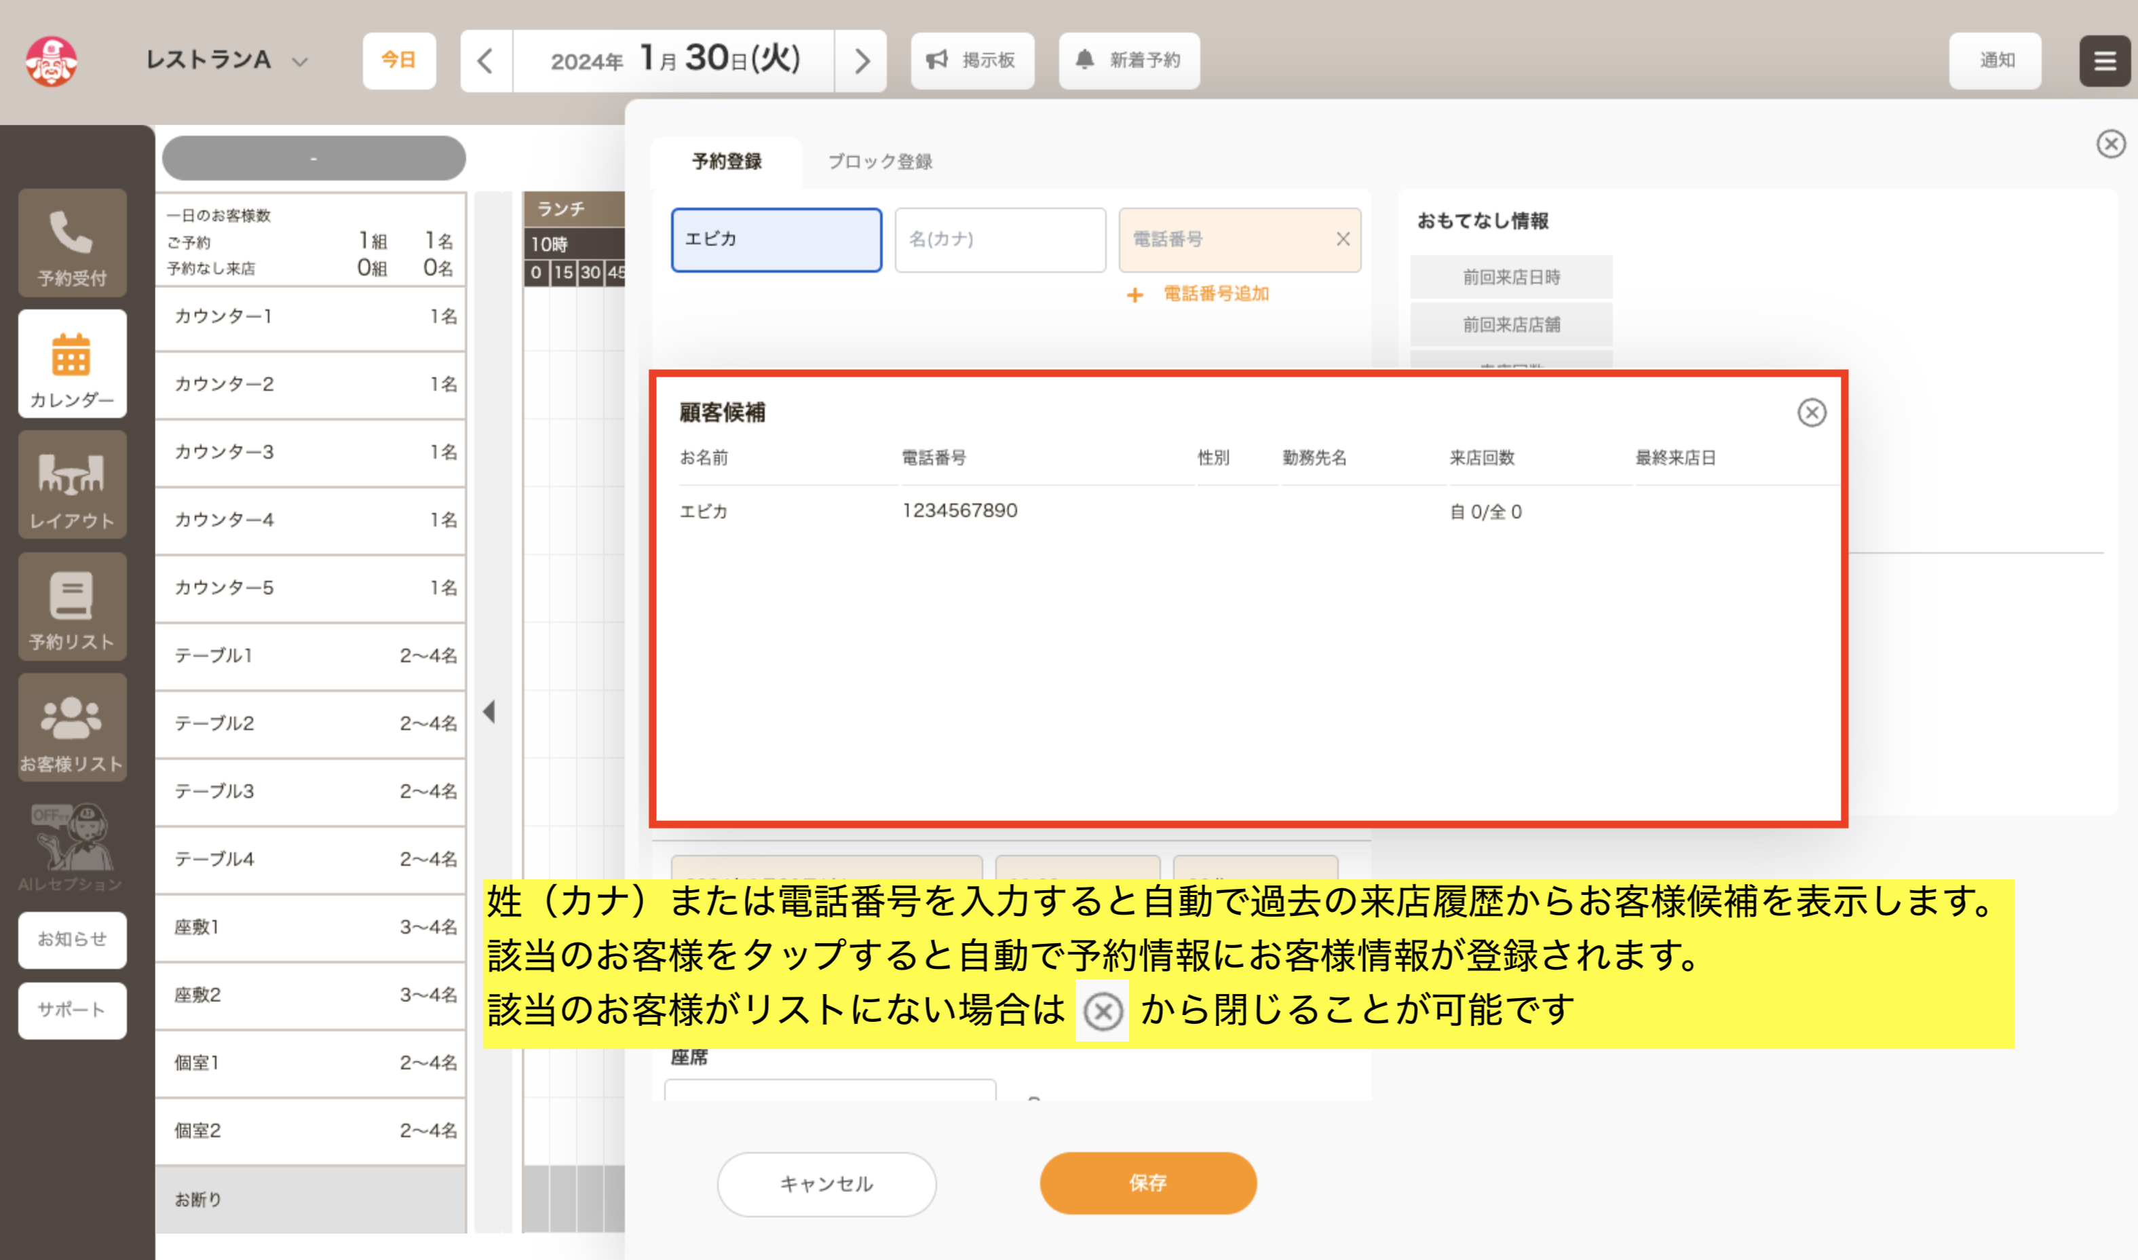
Task: Click the 今日 button
Action: coord(399,60)
